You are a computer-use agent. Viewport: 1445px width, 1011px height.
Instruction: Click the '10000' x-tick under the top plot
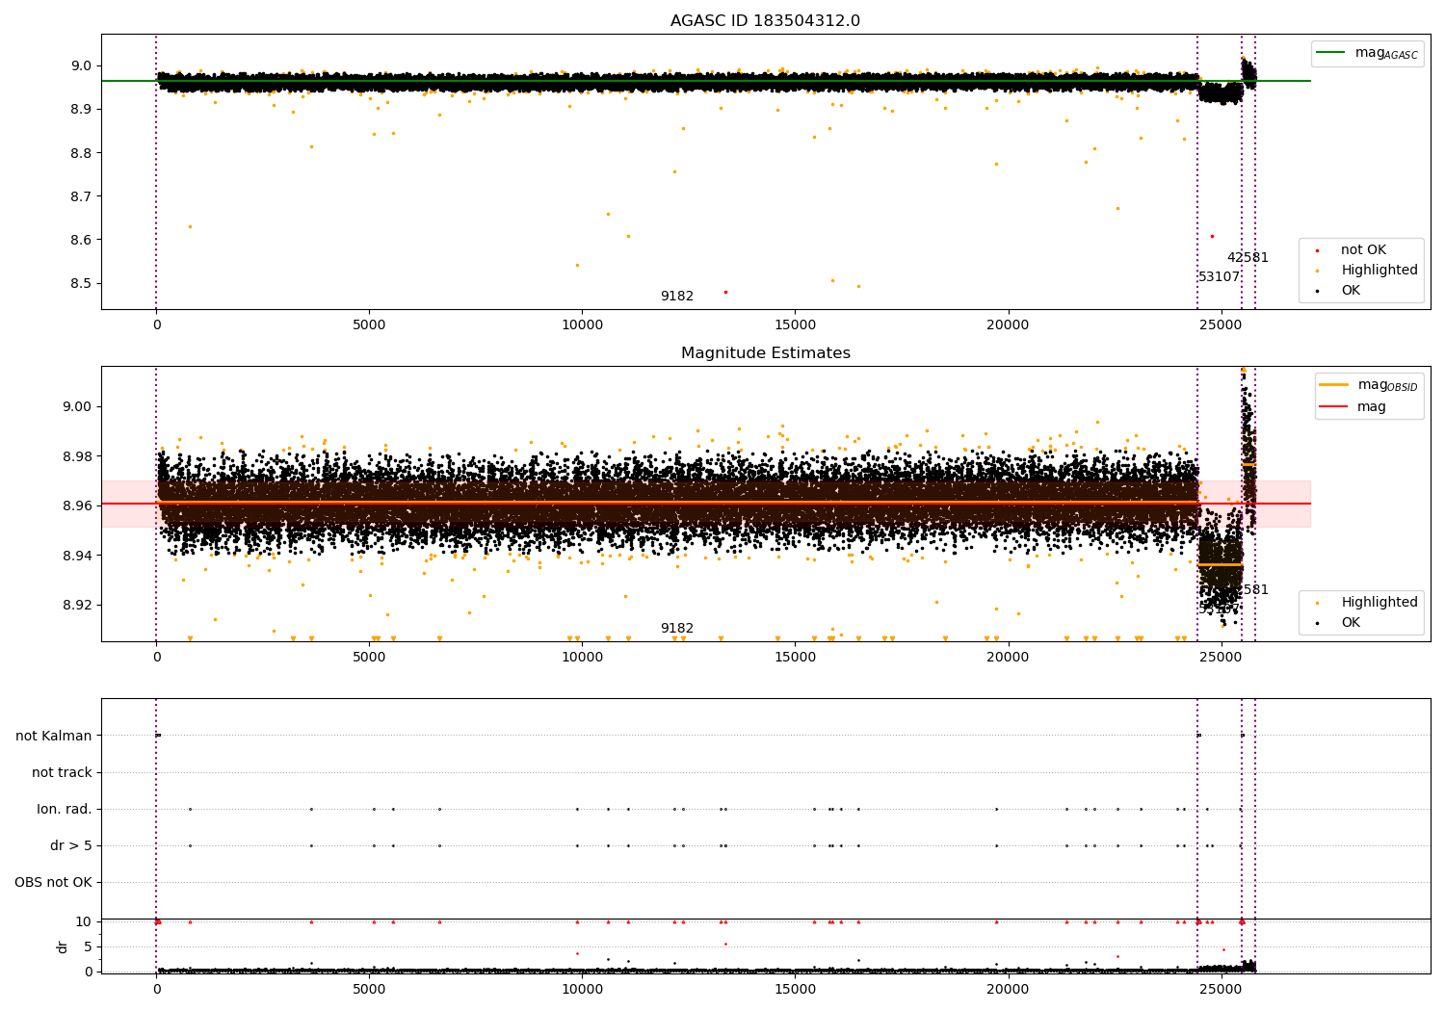pyautogui.click(x=582, y=325)
